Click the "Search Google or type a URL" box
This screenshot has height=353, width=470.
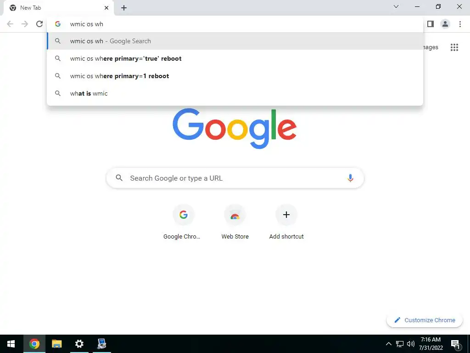(235, 178)
